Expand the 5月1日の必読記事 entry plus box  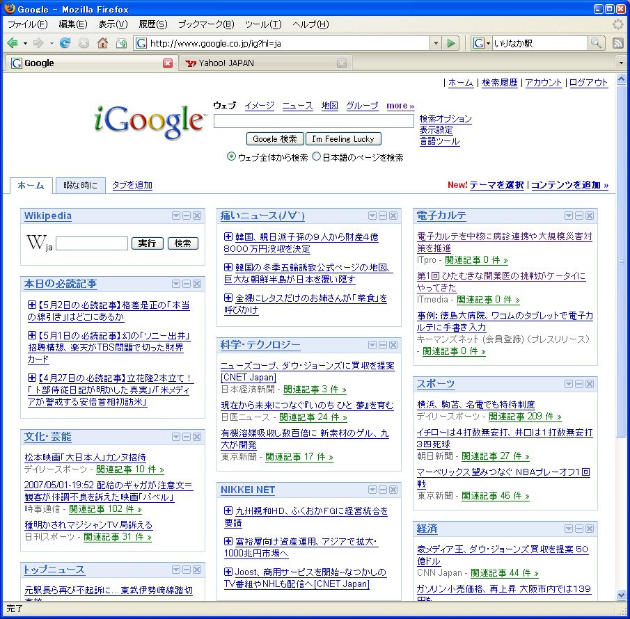tap(32, 335)
